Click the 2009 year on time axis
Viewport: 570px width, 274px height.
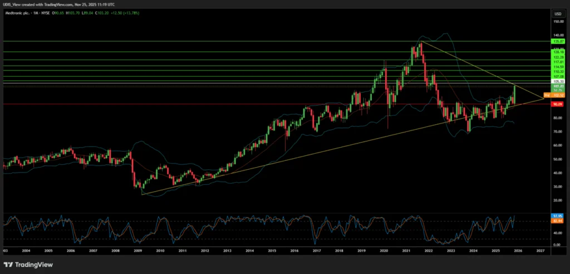(x=138, y=251)
